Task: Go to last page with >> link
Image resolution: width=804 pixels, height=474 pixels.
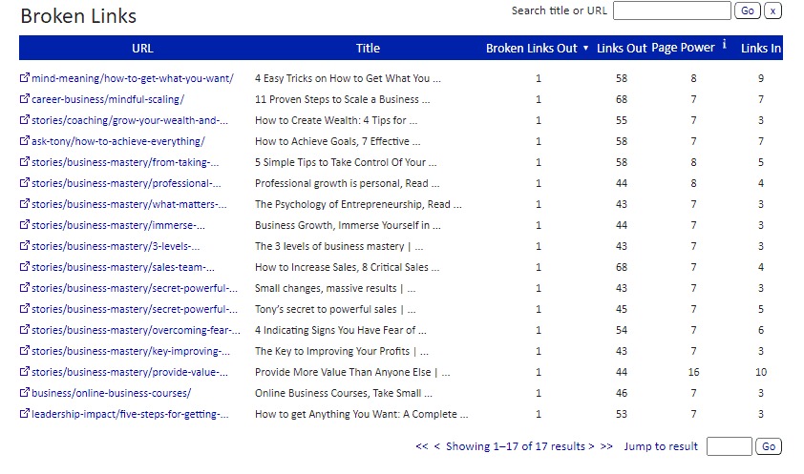Action: click(606, 446)
